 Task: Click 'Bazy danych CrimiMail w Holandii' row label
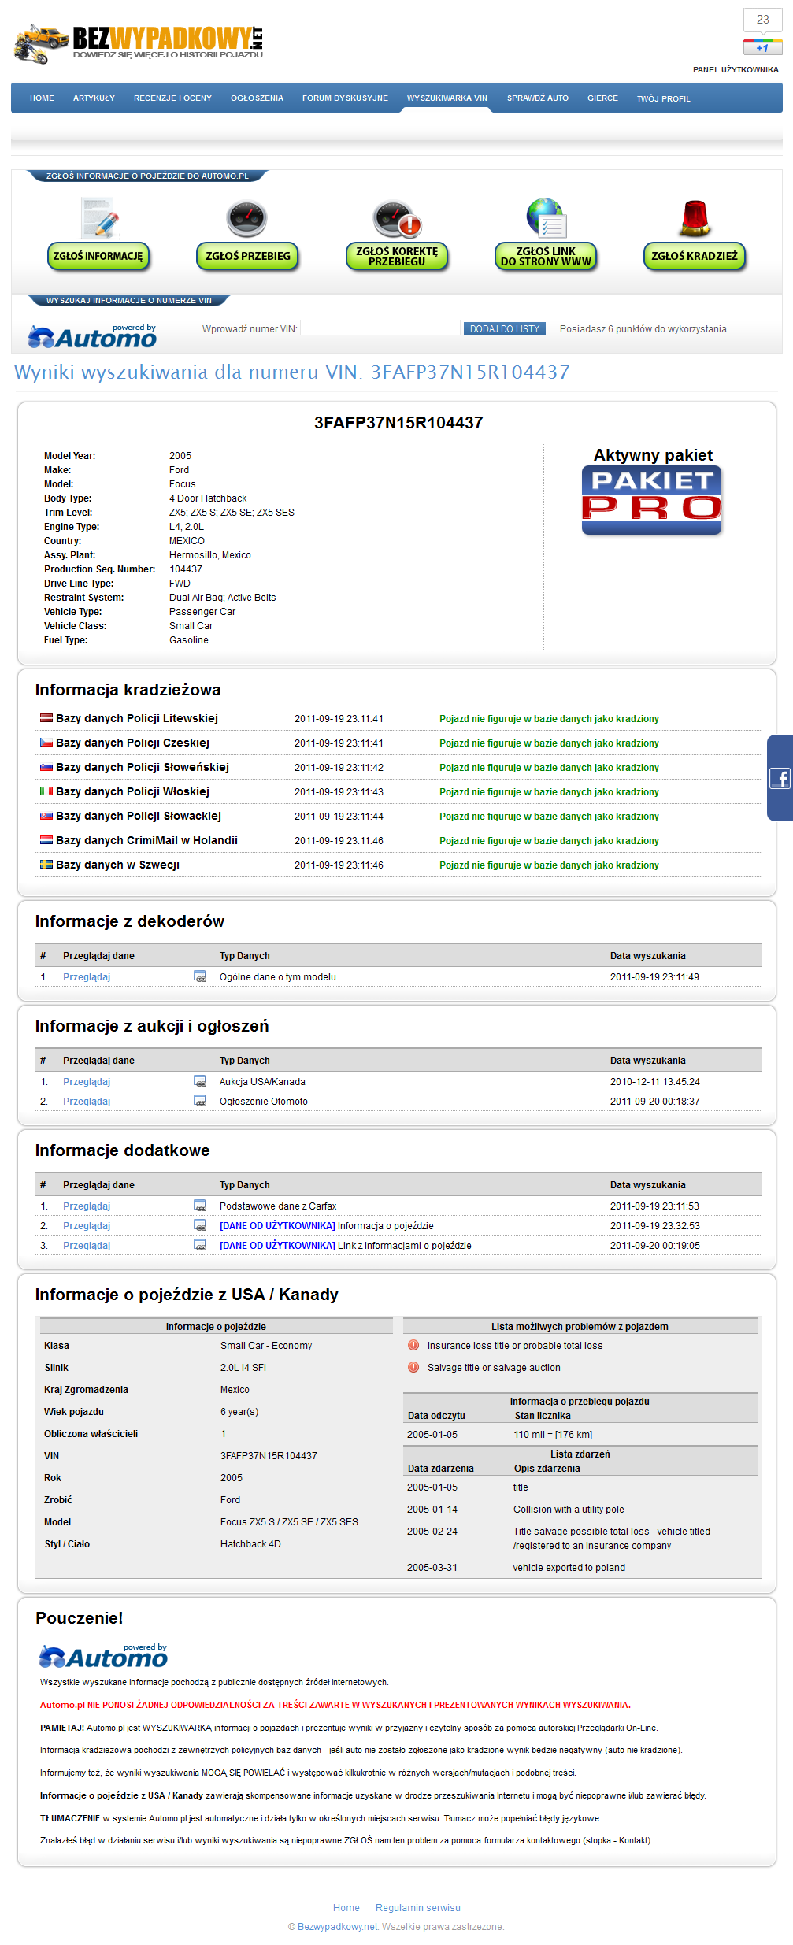point(146,839)
